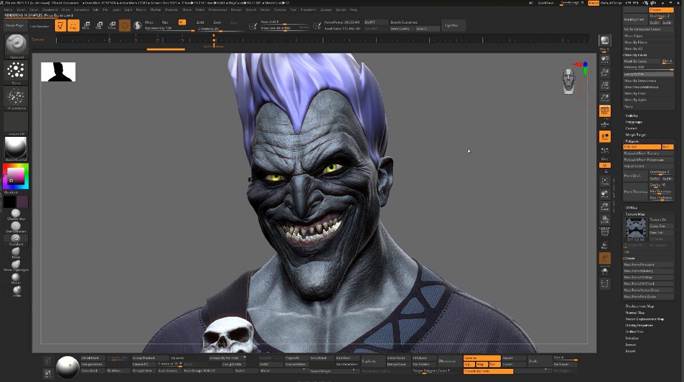Select the ClayBuildup brush sphere
This screenshot has height=382, width=684.
pyautogui.click(x=15, y=214)
